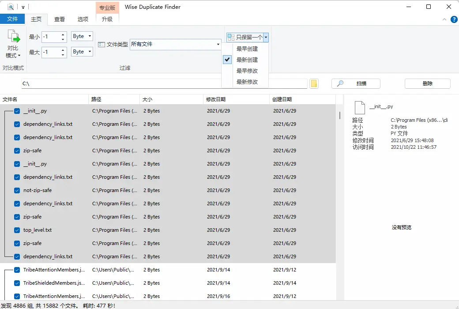Click the C:\ path input field
Viewport: 459px width, 309px height.
pyautogui.click(x=164, y=84)
